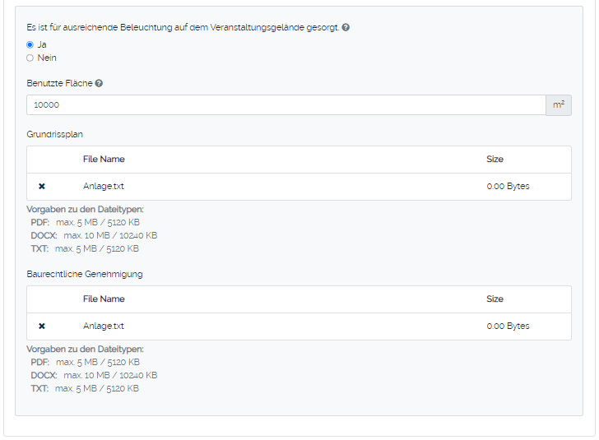Open help icon beside the Beleuchtung question

[346, 27]
